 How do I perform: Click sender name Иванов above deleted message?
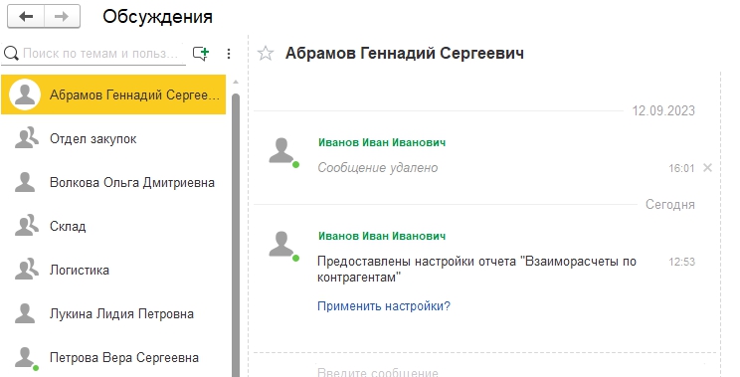tap(382, 142)
